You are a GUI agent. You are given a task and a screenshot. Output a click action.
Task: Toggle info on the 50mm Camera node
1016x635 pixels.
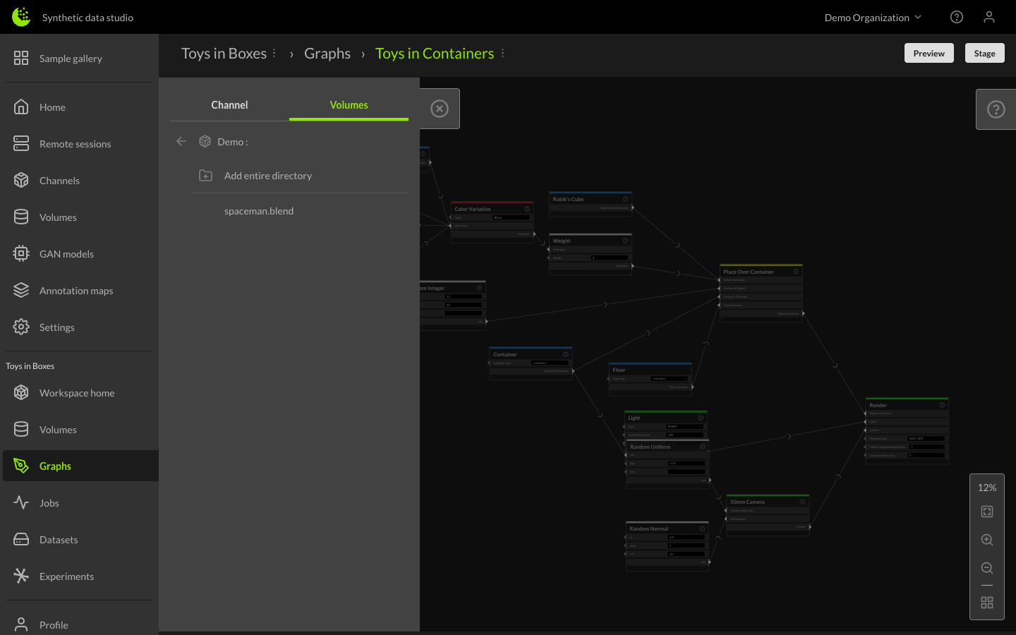point(802,502)
